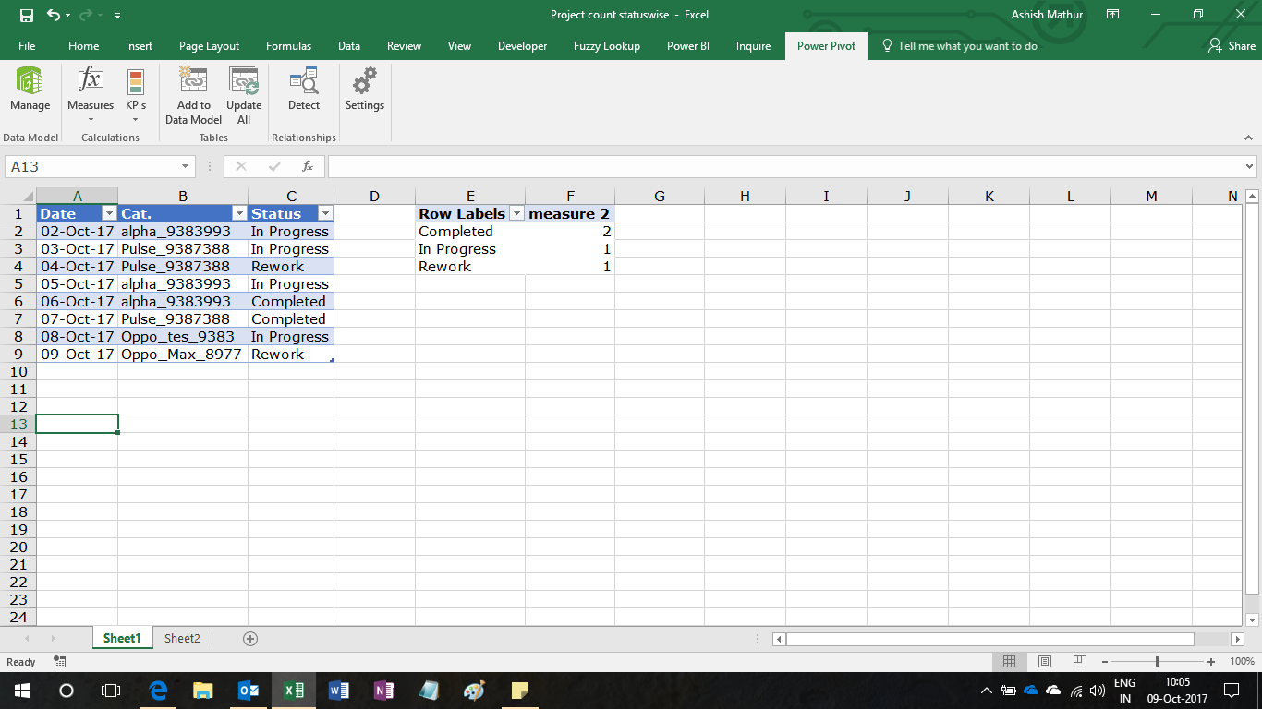This screenshot has height=709, width=1262.
Task: Open OneNote from the taskbar
Action: 384,691
